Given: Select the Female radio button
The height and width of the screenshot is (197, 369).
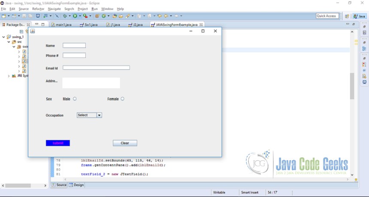Looking at the screenshot, I should pos(122,99).
